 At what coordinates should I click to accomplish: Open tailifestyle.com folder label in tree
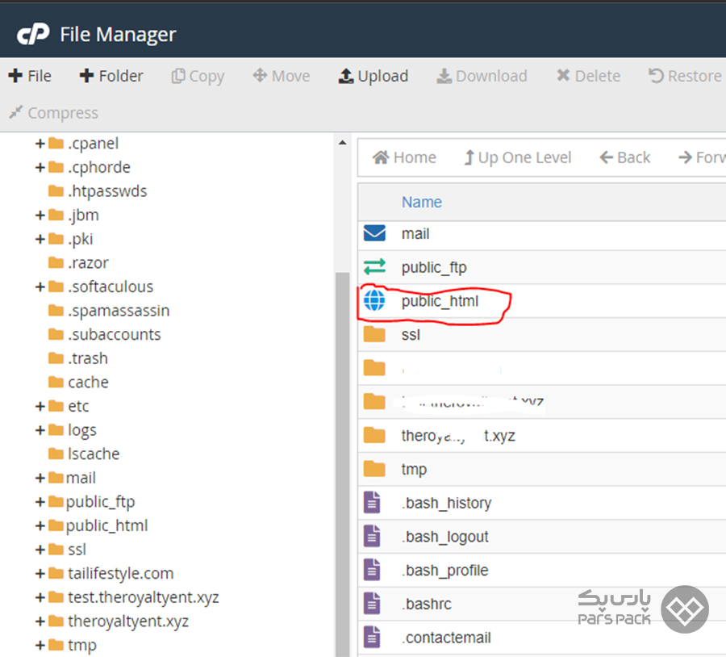click(x=120, y=574)
